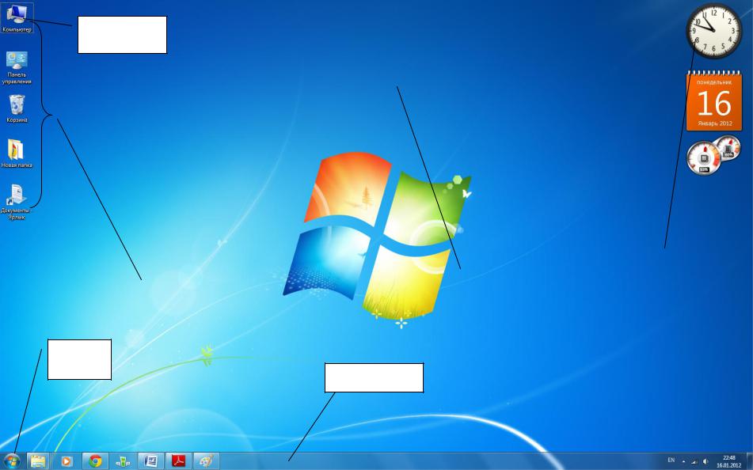Image resolution: width=753 pixels, height=470 pixels.
Task: Launch Windows Media Player from taskbar
Action: (67, 461)
